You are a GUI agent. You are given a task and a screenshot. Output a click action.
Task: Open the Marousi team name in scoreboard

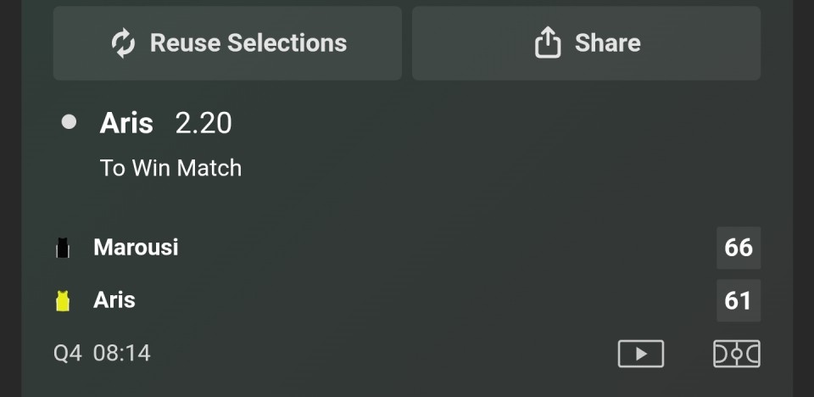136,248
